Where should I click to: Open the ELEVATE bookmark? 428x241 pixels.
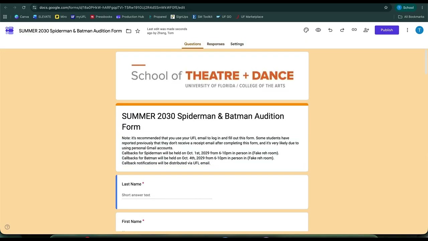point(42,17)
